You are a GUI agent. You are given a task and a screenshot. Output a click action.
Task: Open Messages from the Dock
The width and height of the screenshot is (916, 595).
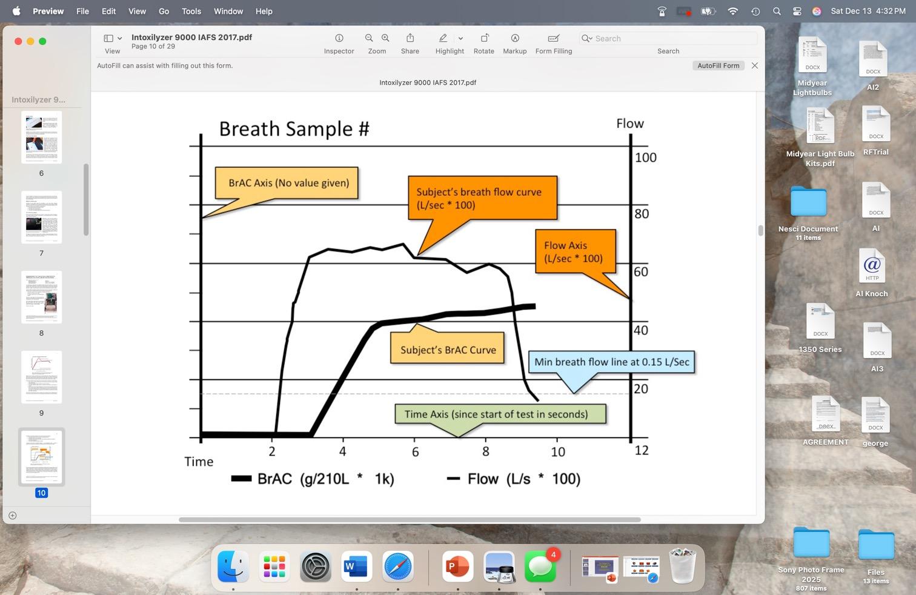(x=540, y=567)
